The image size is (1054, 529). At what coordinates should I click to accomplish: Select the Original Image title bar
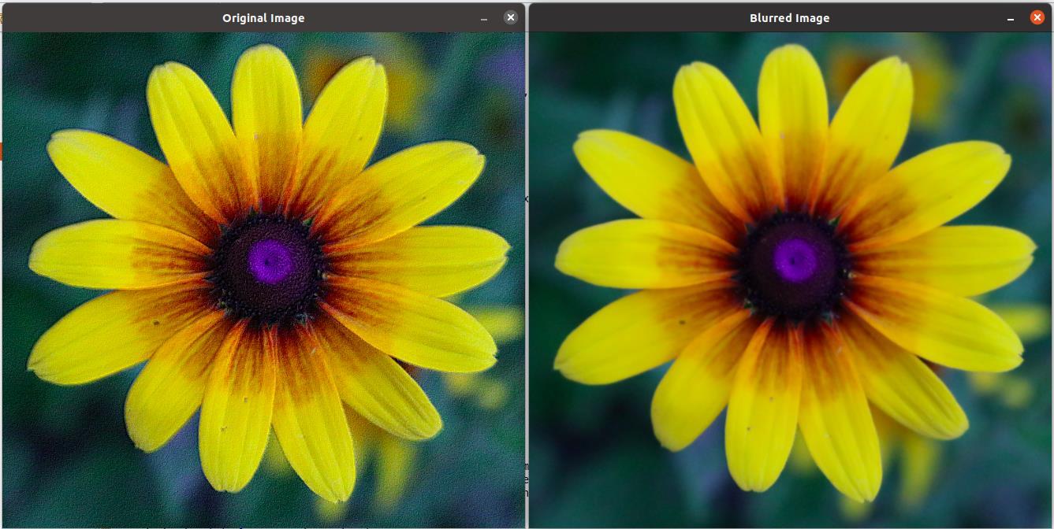coord(263,17)
